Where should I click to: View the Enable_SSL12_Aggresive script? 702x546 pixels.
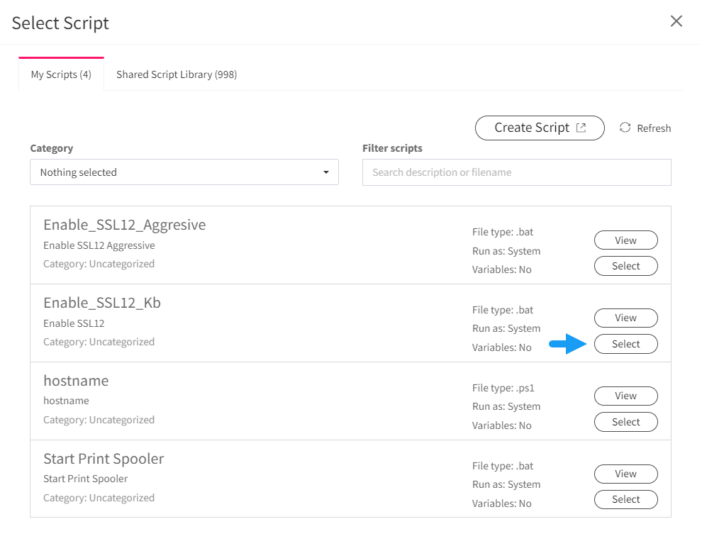626,240
